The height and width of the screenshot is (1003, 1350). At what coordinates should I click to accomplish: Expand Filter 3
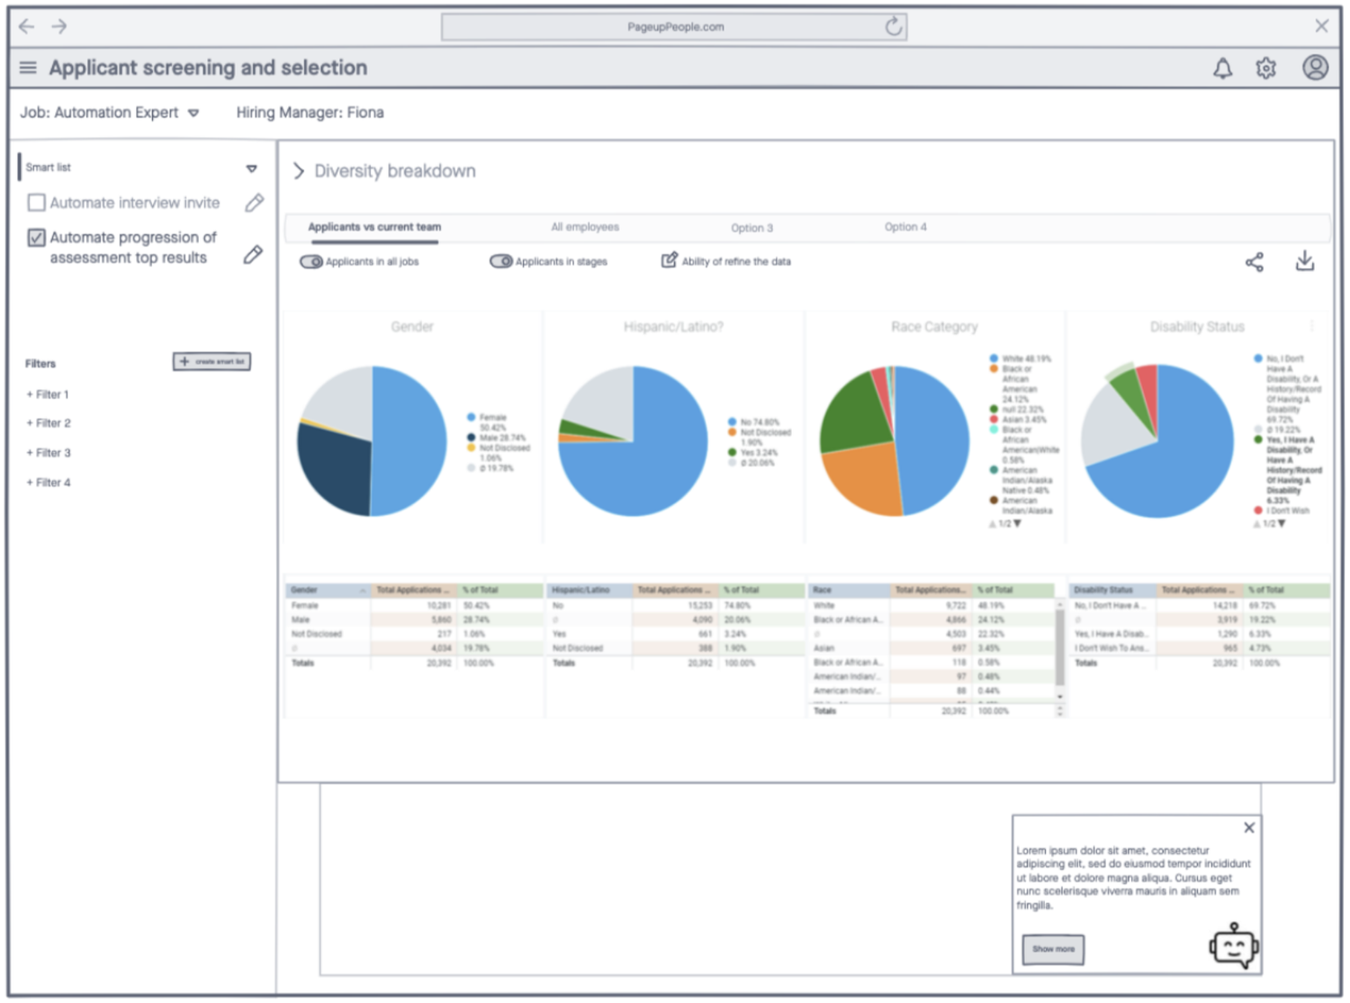49,453
